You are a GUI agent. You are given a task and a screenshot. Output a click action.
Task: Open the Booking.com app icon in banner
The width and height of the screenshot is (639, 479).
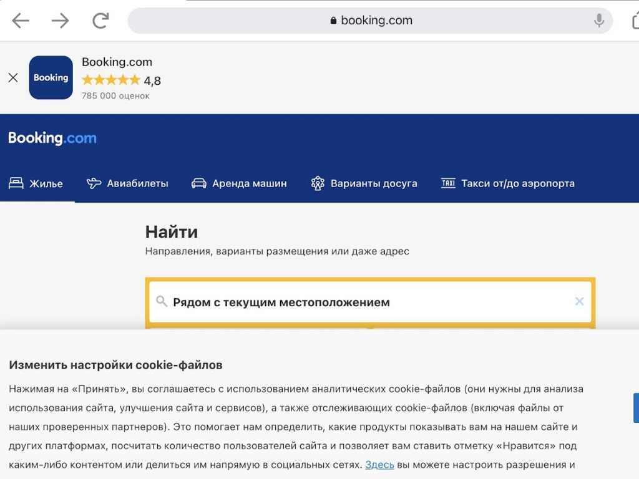(51, 78)
